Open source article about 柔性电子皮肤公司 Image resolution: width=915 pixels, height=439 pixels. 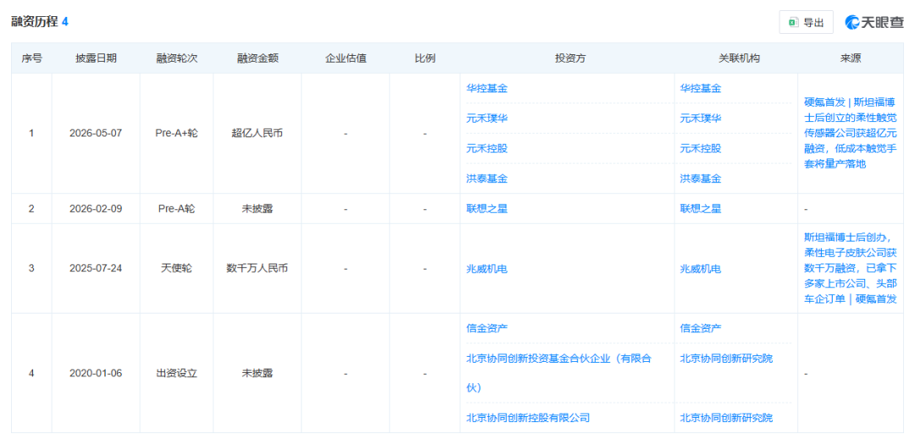851,268
